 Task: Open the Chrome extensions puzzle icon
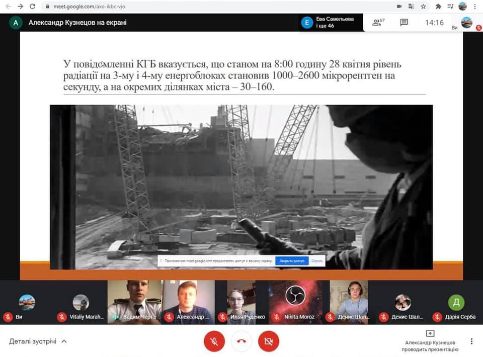[438, 7]
